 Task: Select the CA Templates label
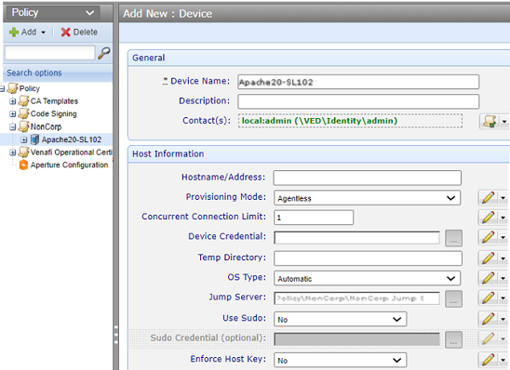tap(54, 101)
